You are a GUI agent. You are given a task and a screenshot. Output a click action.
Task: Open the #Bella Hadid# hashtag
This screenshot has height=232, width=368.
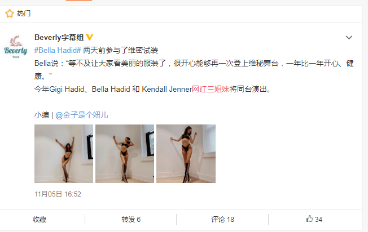click(x=58, y=50)
